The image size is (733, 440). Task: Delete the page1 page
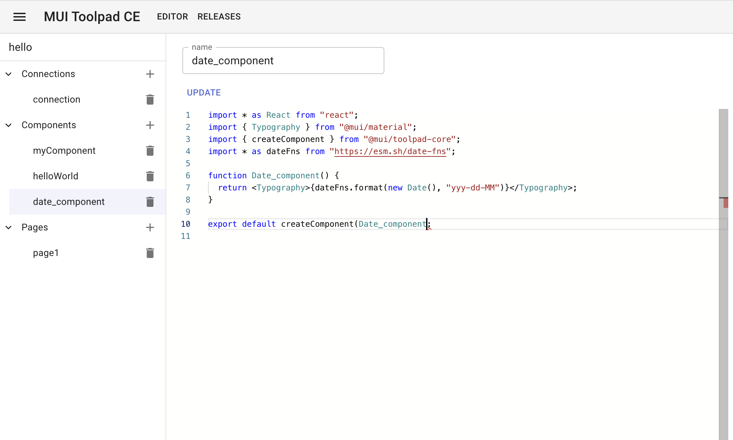point(150,253)
